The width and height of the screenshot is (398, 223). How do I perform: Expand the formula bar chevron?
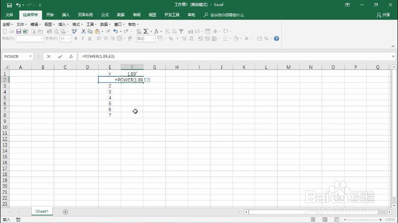(393, 57)
